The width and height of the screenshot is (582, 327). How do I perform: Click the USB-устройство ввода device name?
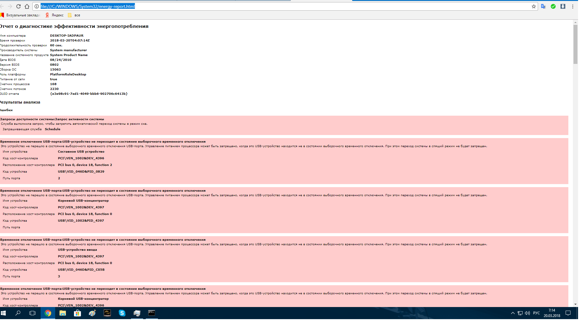click(77, 250)
